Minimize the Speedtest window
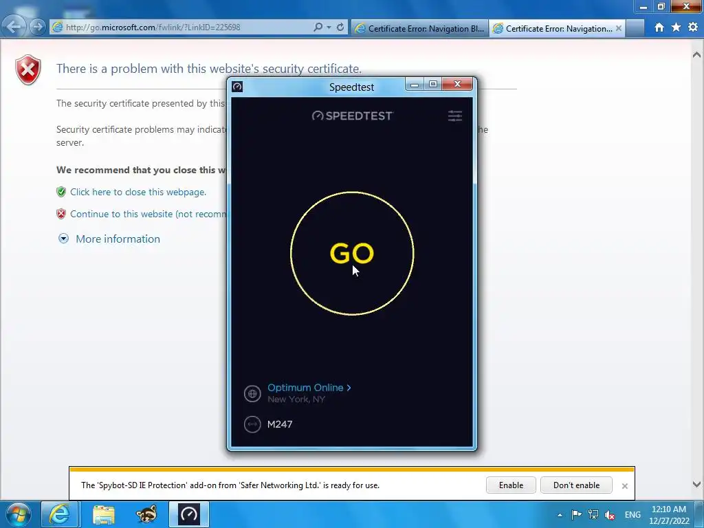This screenshot has width=704, height=528. click(x=415, y=84)
